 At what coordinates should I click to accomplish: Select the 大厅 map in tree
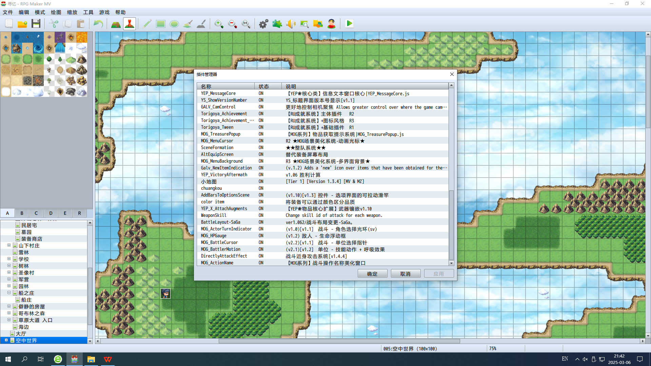tap(21, 334)
